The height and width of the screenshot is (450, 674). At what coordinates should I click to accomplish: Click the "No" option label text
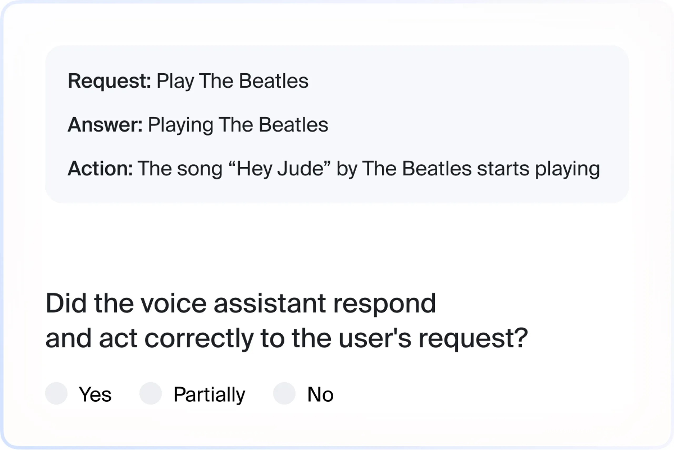click(x=320, y=394)
